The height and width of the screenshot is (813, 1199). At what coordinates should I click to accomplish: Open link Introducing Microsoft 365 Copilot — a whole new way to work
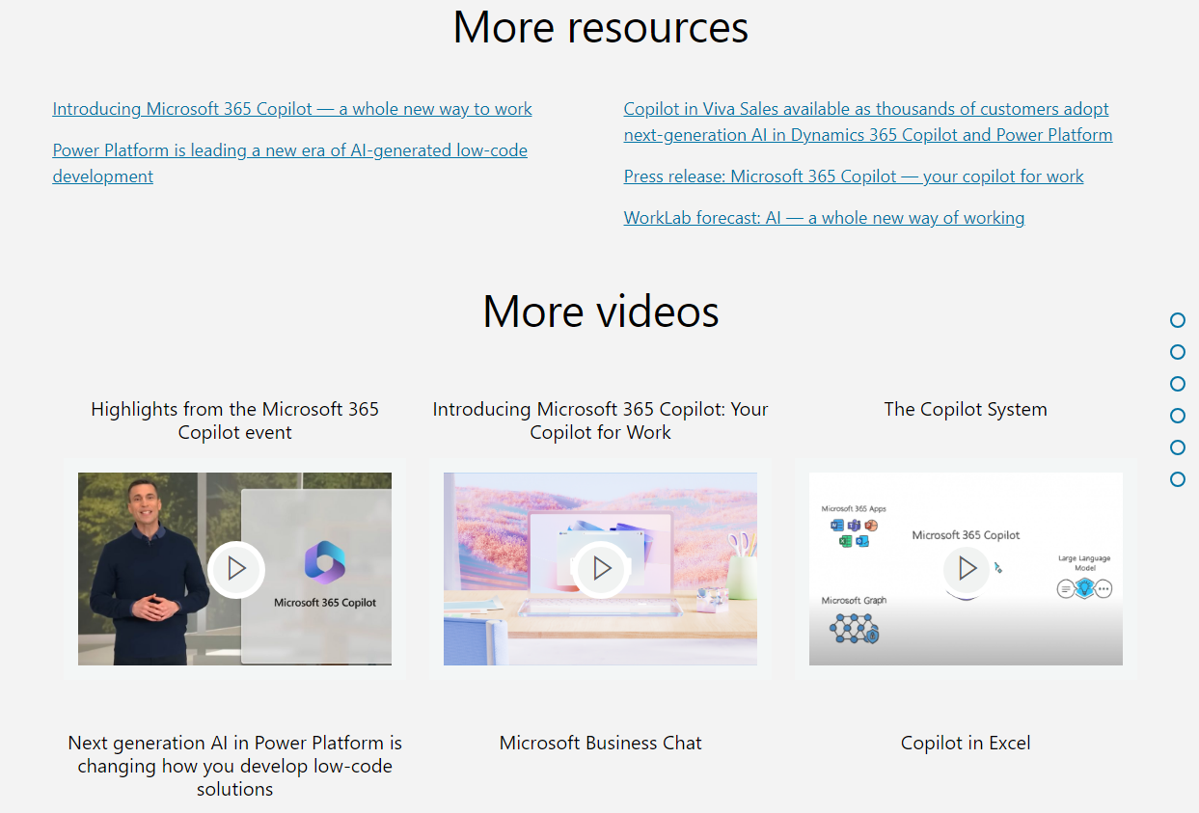[x=292, y=109]
